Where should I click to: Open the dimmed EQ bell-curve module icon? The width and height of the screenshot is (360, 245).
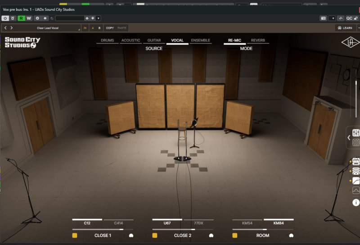pyautogui.click(x=356, y=191)
